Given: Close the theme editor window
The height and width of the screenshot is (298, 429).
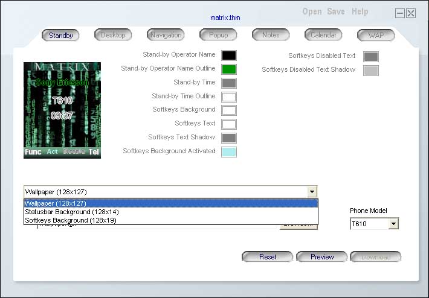Looking at the screenshot, I should pos(411,13).
